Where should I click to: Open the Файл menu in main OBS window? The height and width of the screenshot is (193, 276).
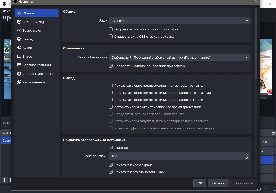click(6, 11)
